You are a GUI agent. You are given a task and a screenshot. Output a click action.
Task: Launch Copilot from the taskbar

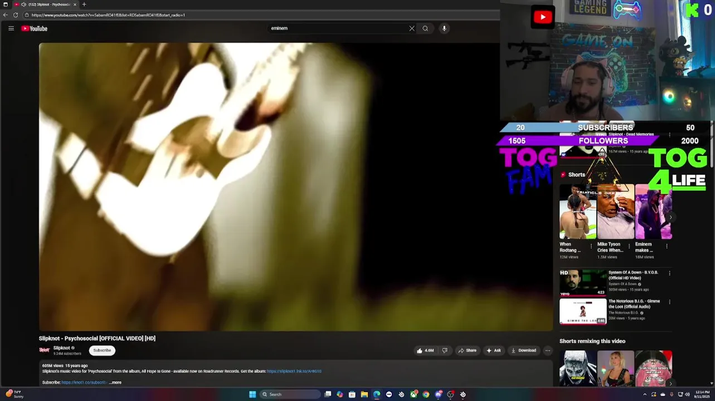[x=340, y=394]
